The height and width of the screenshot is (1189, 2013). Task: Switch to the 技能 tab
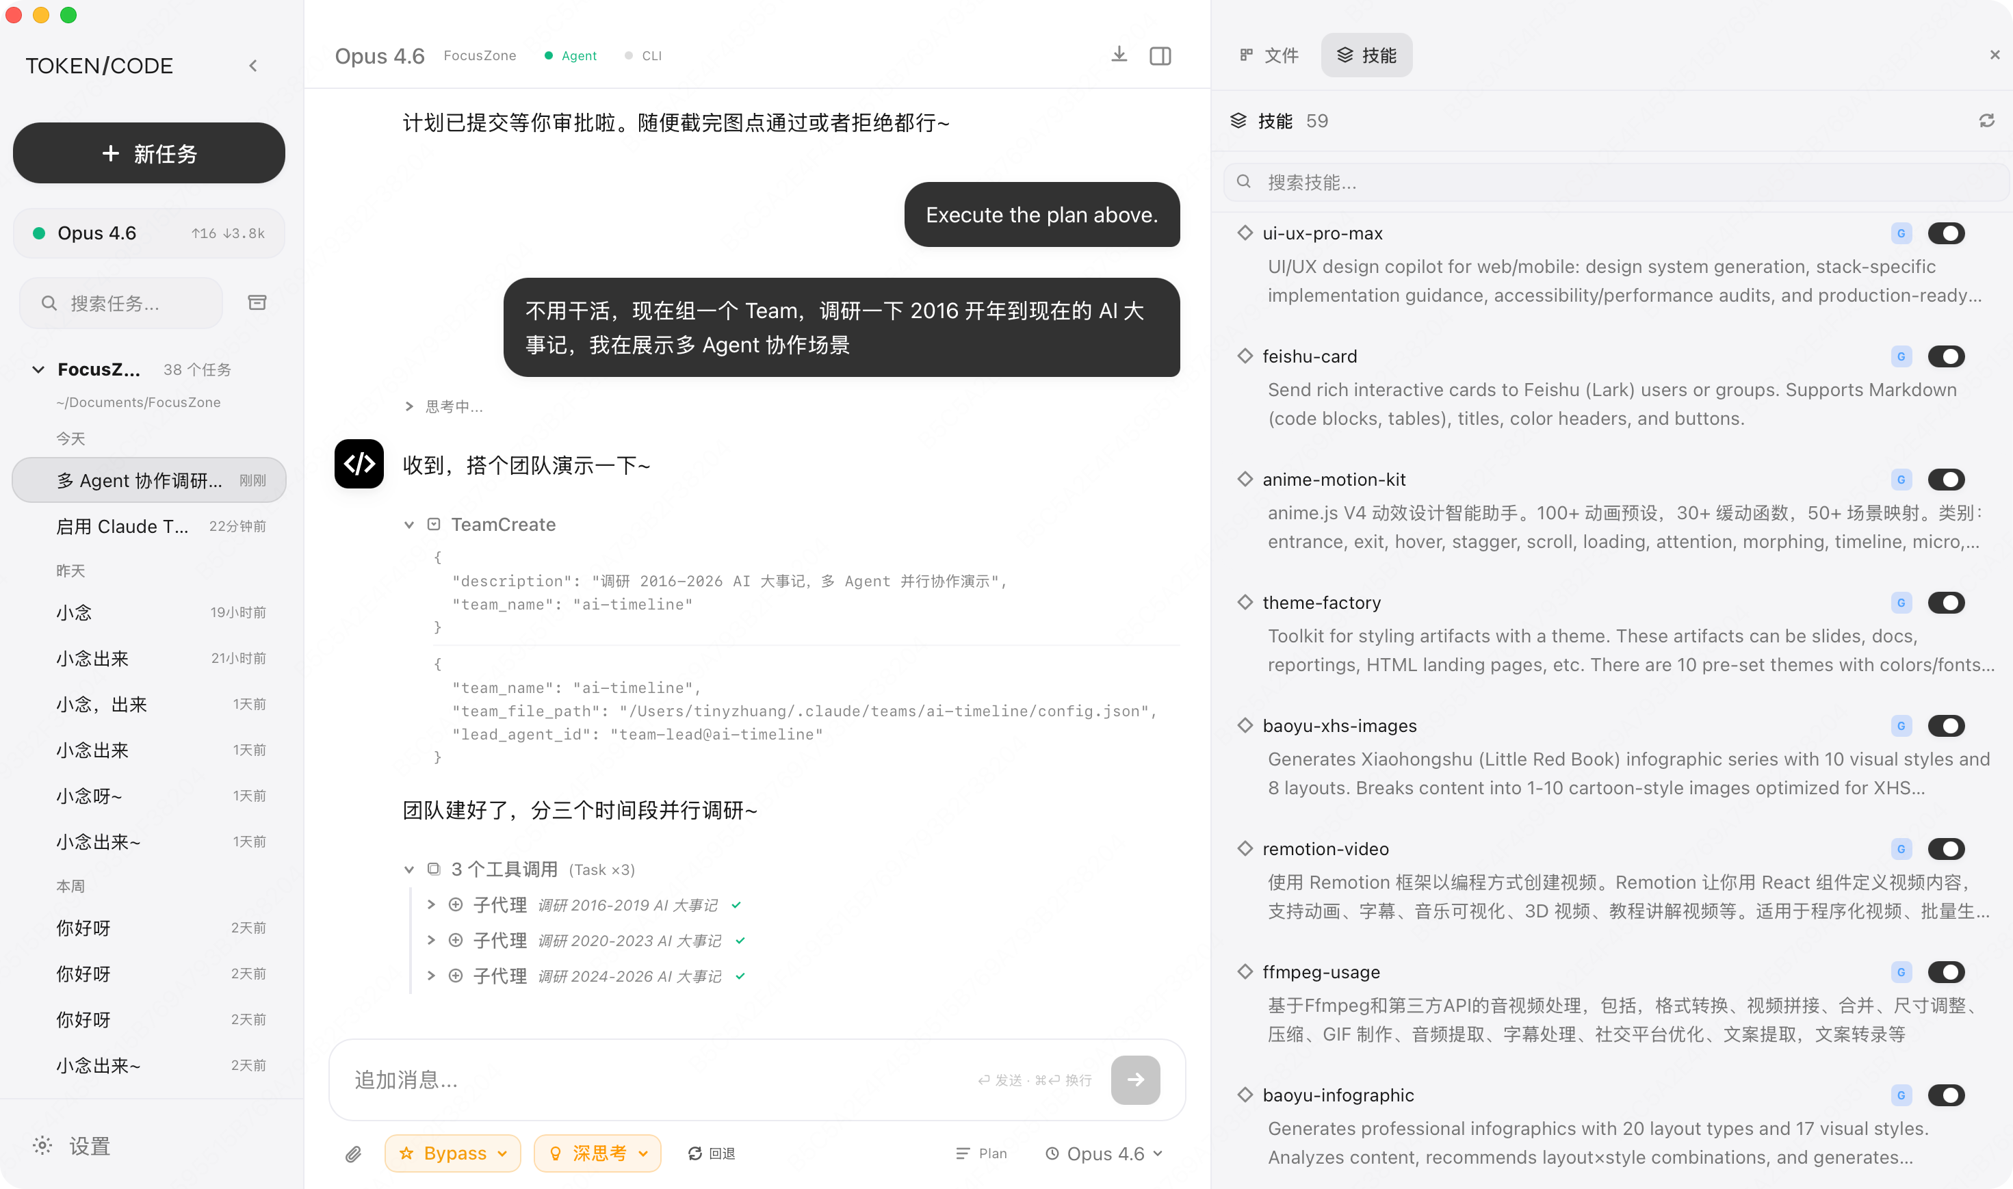point(1366,55)
